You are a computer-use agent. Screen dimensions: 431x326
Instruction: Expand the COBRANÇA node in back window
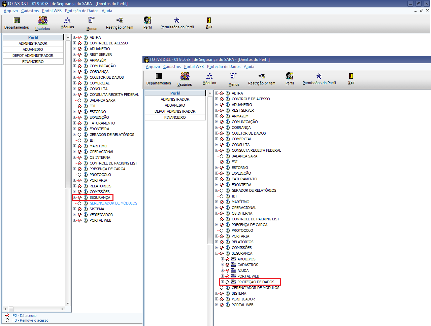[75, 72]
